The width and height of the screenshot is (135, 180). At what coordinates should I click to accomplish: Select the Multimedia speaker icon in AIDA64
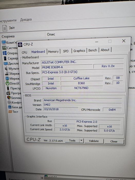point(6,69)
